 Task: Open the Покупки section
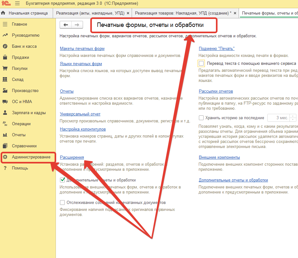tap(20, 68)
